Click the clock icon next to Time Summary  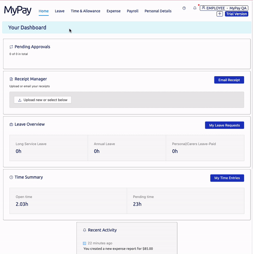pyautogui.click(x=10, y=177)
